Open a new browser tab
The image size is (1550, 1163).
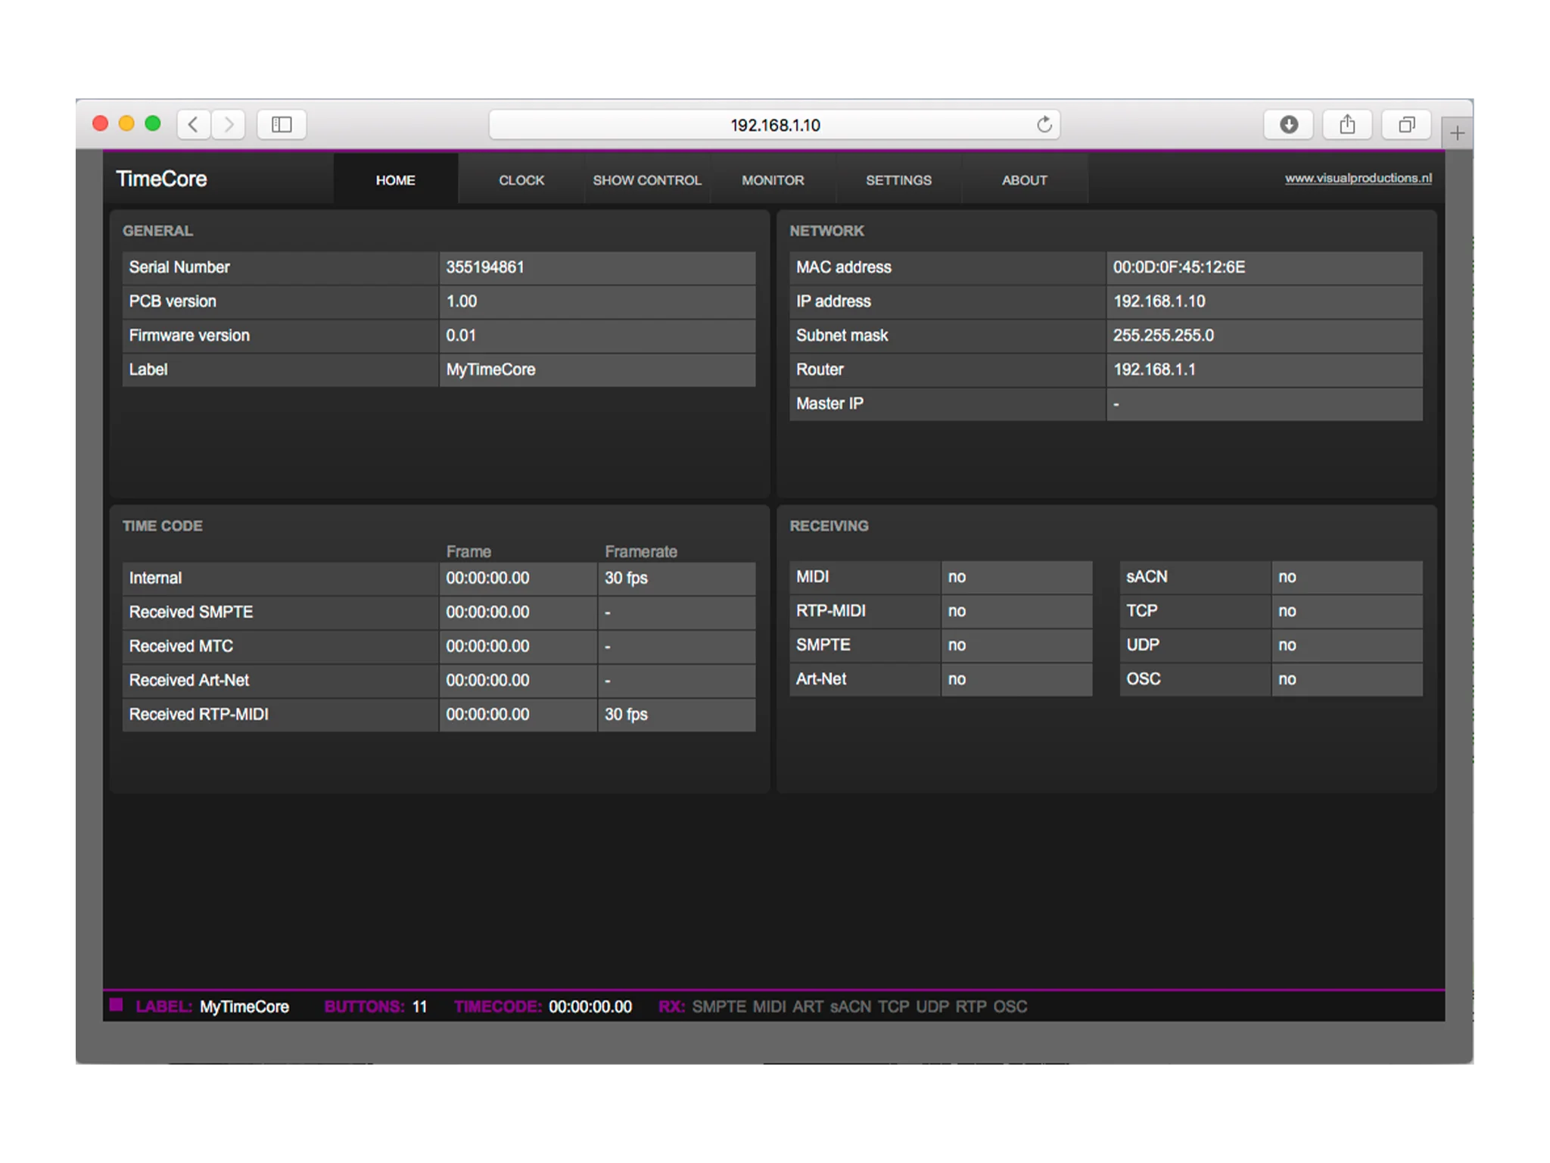point(1457,134)
